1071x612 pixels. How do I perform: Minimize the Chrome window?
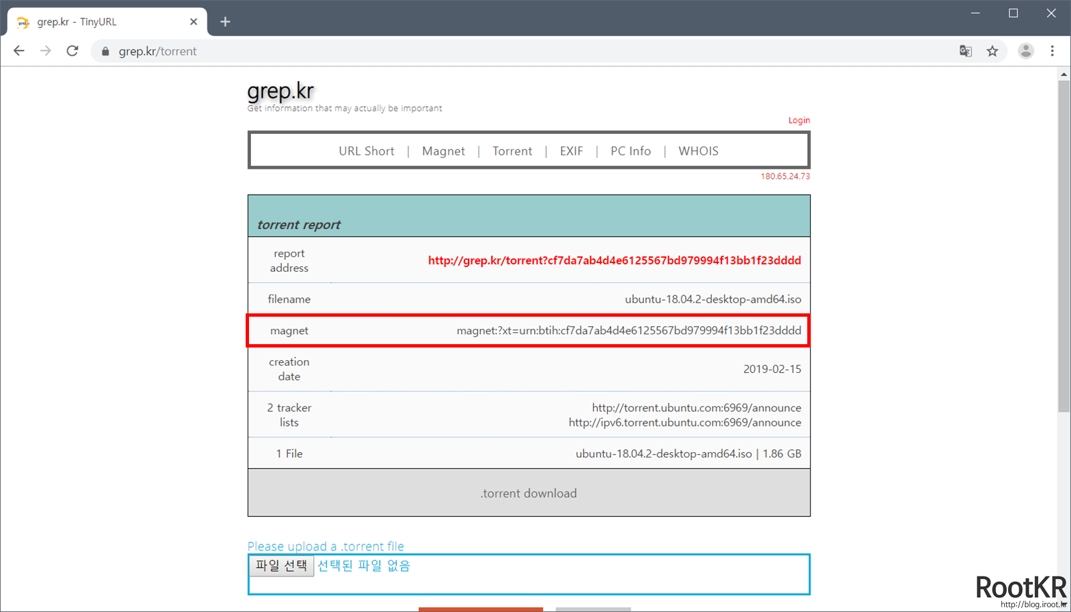point(975,13)
